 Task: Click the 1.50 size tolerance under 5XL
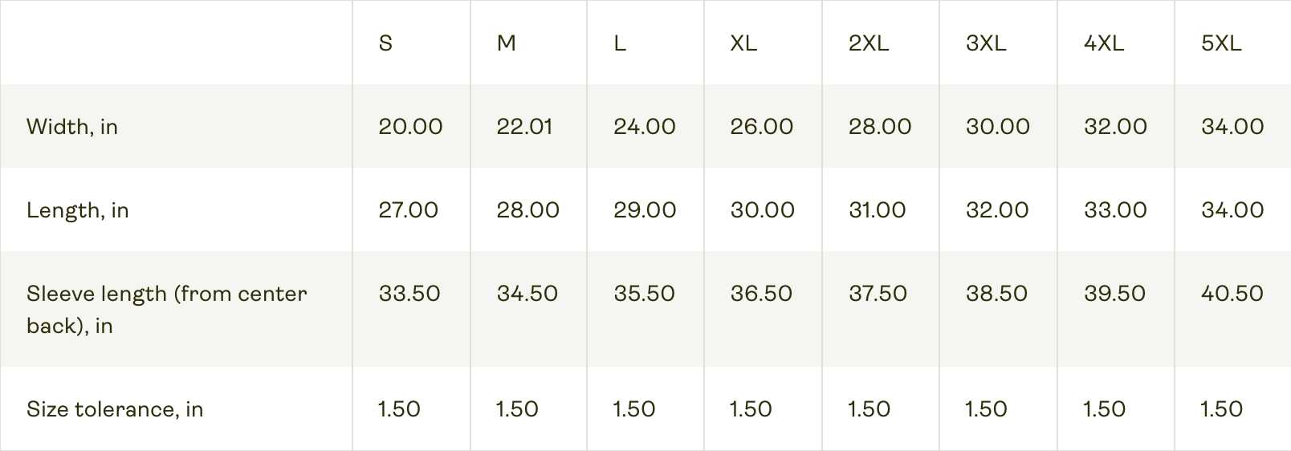1221,409
